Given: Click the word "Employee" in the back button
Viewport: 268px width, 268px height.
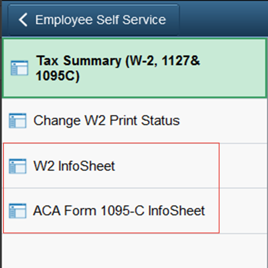Looking at the screenshot, I should [x=64, y=20].
